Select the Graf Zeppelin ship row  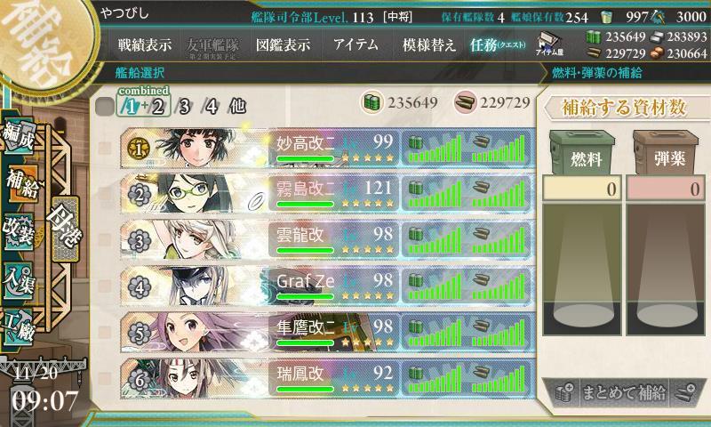point(327,286)
